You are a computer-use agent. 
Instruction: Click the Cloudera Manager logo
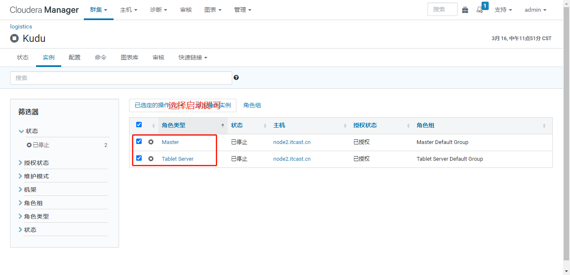(x=44, y=10)
